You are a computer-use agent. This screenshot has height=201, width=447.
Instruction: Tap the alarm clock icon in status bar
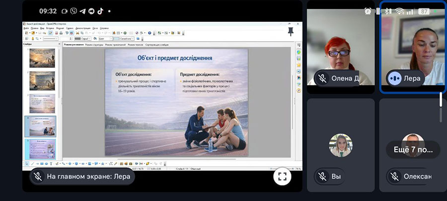click(368, 11)
